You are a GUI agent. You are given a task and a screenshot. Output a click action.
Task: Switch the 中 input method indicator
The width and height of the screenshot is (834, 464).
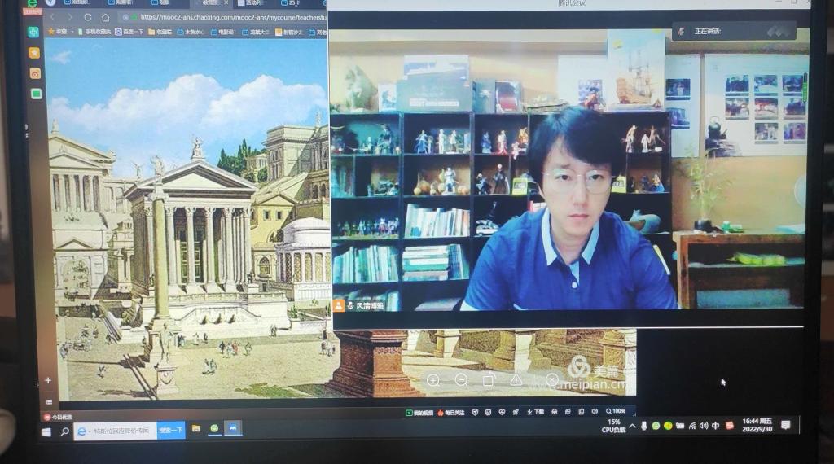pyautogui.click(x=716, y=426)
